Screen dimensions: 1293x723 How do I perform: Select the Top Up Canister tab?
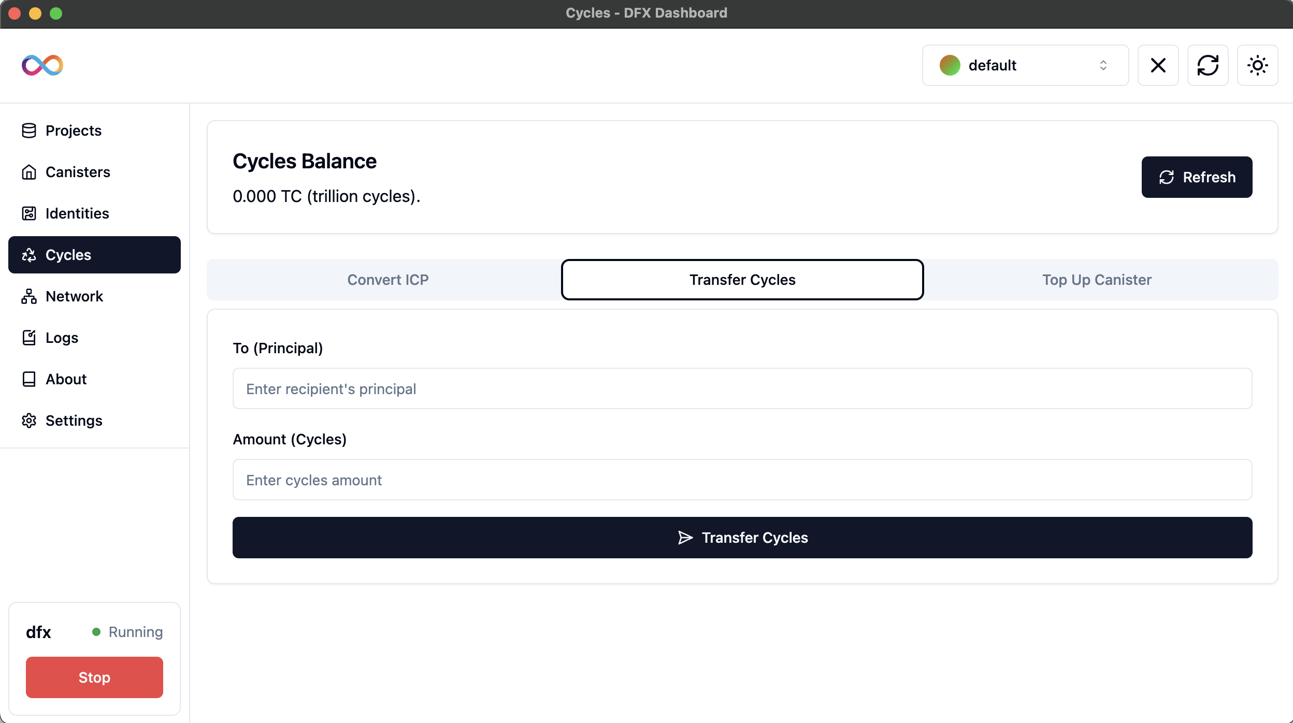tap(1097, 280)
